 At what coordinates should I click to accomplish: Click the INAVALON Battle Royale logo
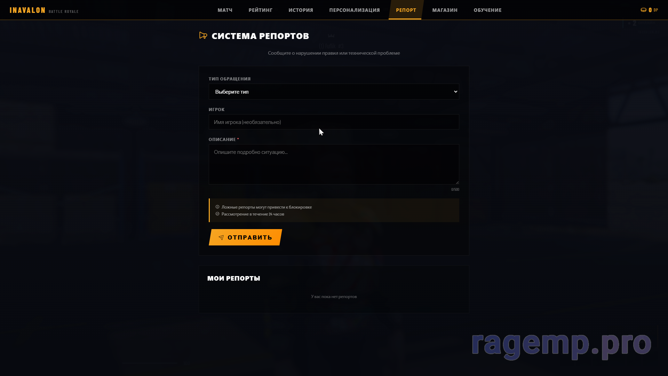(44, 10)
